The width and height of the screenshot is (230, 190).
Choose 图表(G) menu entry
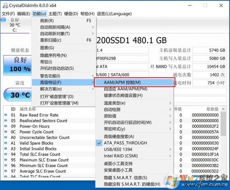click(x=64, y=48)
